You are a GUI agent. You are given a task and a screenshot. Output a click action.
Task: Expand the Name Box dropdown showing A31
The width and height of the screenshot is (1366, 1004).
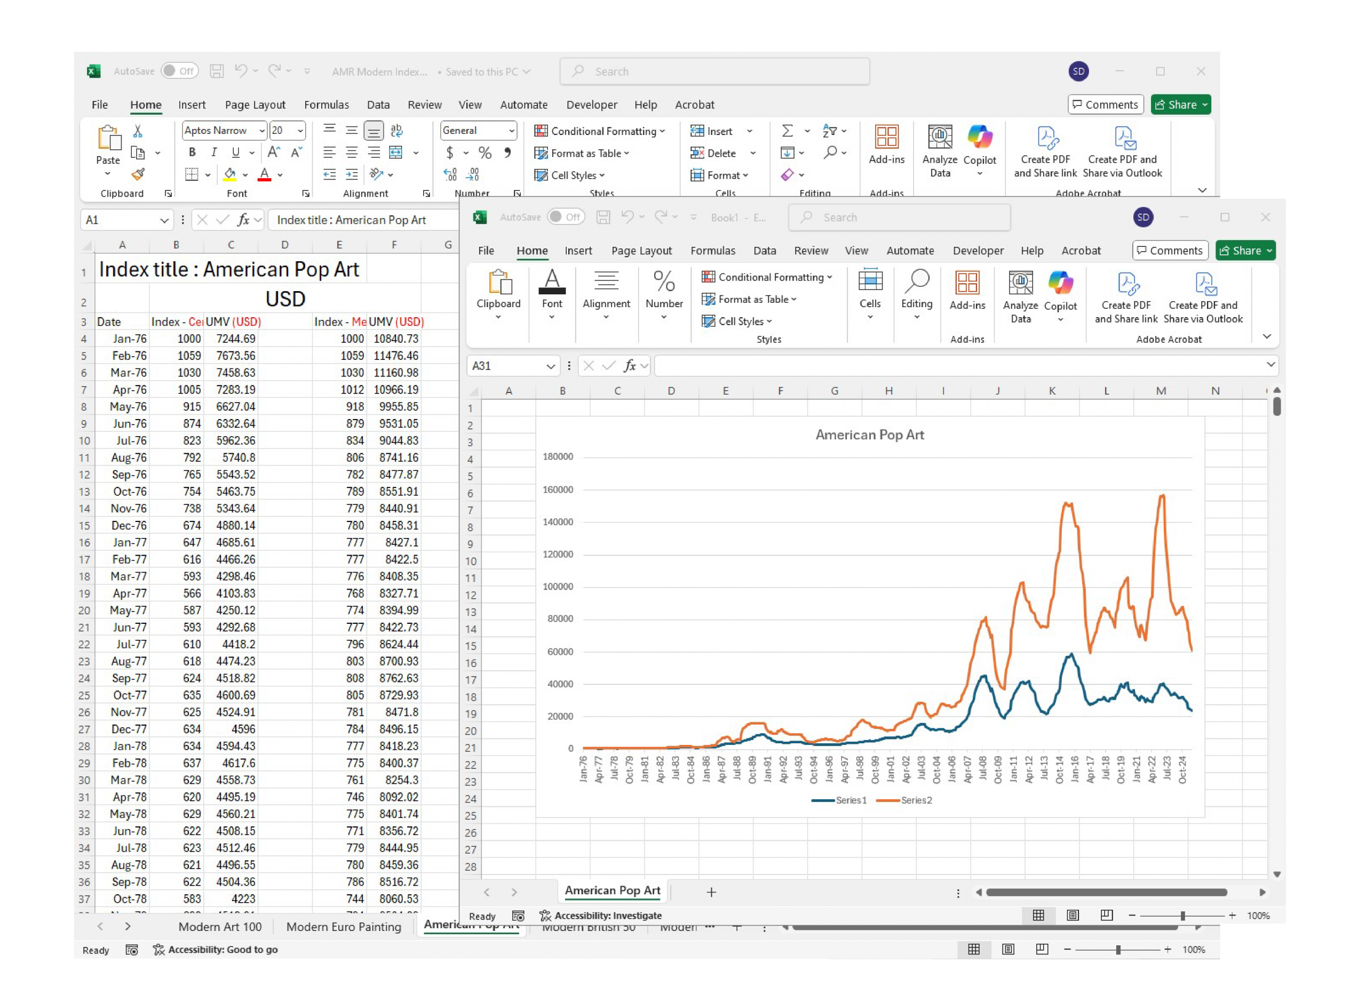[x=551, y=366]
